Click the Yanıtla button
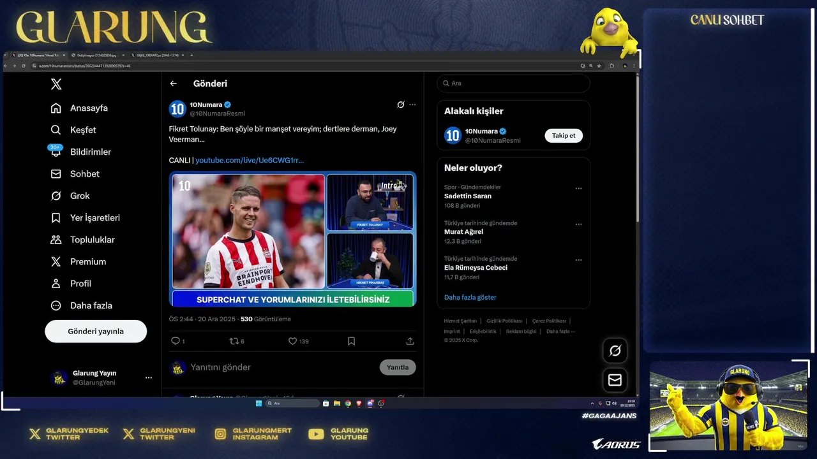817x459 pixels. tap(398, 367)
